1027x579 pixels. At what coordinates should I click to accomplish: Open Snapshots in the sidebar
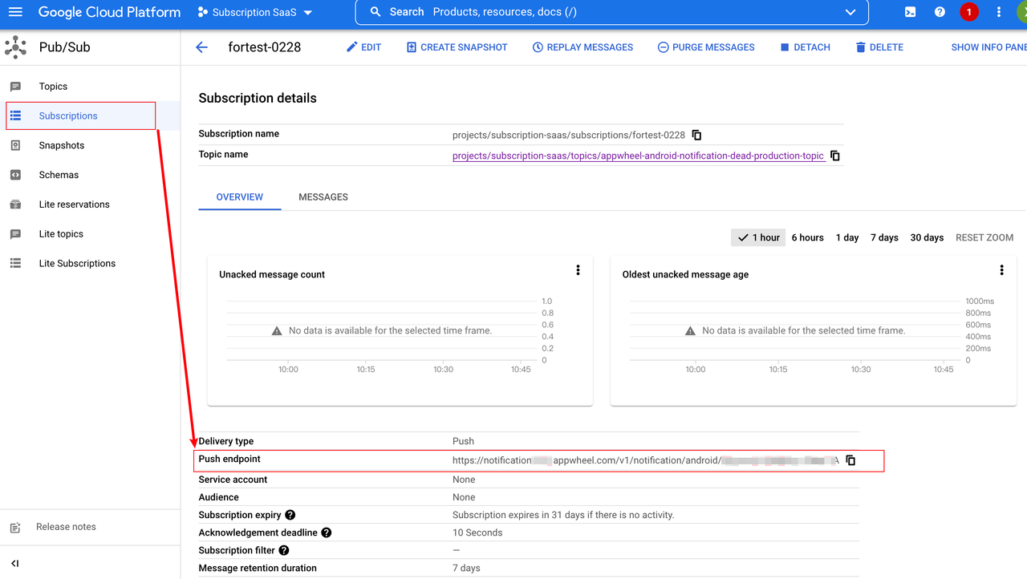(x=62, y=145)
